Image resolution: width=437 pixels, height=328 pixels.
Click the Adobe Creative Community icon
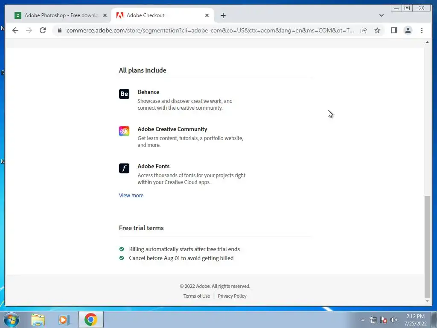pos(124,131)
